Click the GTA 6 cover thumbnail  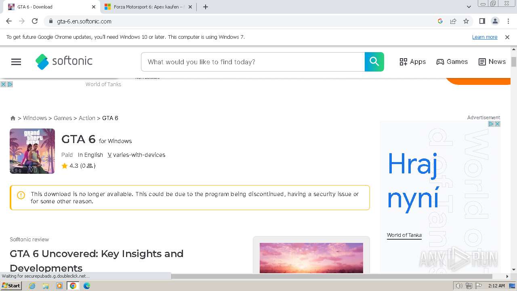(32, 151)
